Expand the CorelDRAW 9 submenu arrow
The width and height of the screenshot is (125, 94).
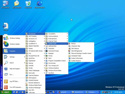tap(44, 44)
